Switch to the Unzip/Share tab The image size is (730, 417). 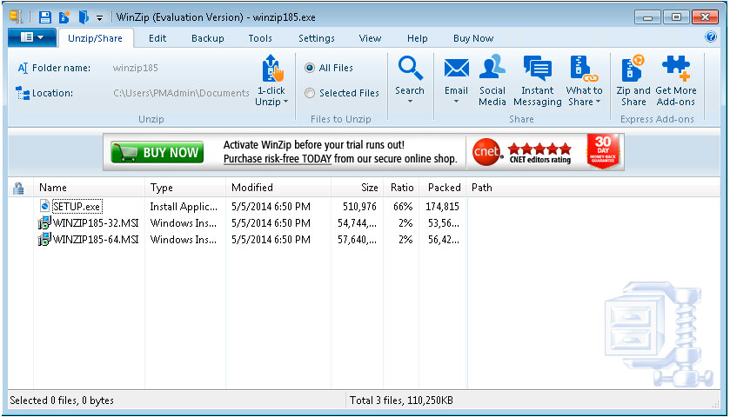pos(95,38)
